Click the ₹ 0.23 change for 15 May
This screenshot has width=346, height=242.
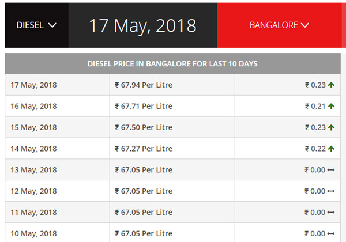pos(315,128)
